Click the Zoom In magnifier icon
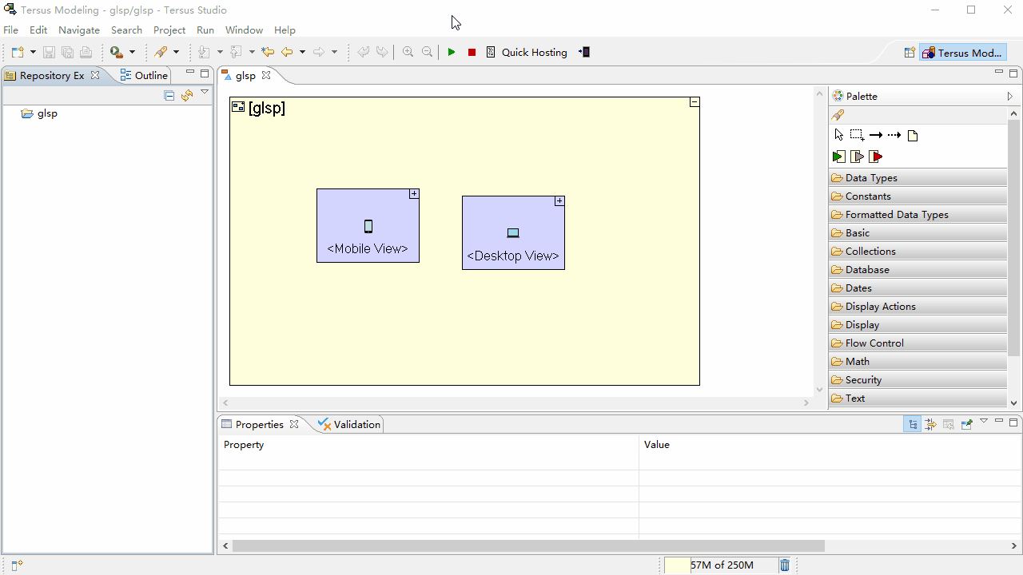 click(x=408, y=52)
